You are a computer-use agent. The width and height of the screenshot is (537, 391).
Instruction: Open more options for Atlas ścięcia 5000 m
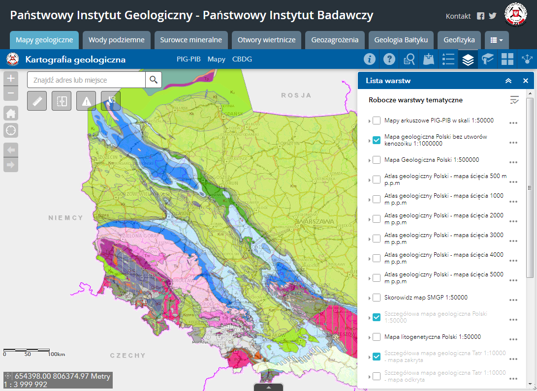coord(513,280)
